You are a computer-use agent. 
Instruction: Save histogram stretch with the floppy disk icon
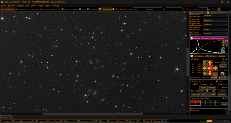[223, 52]
